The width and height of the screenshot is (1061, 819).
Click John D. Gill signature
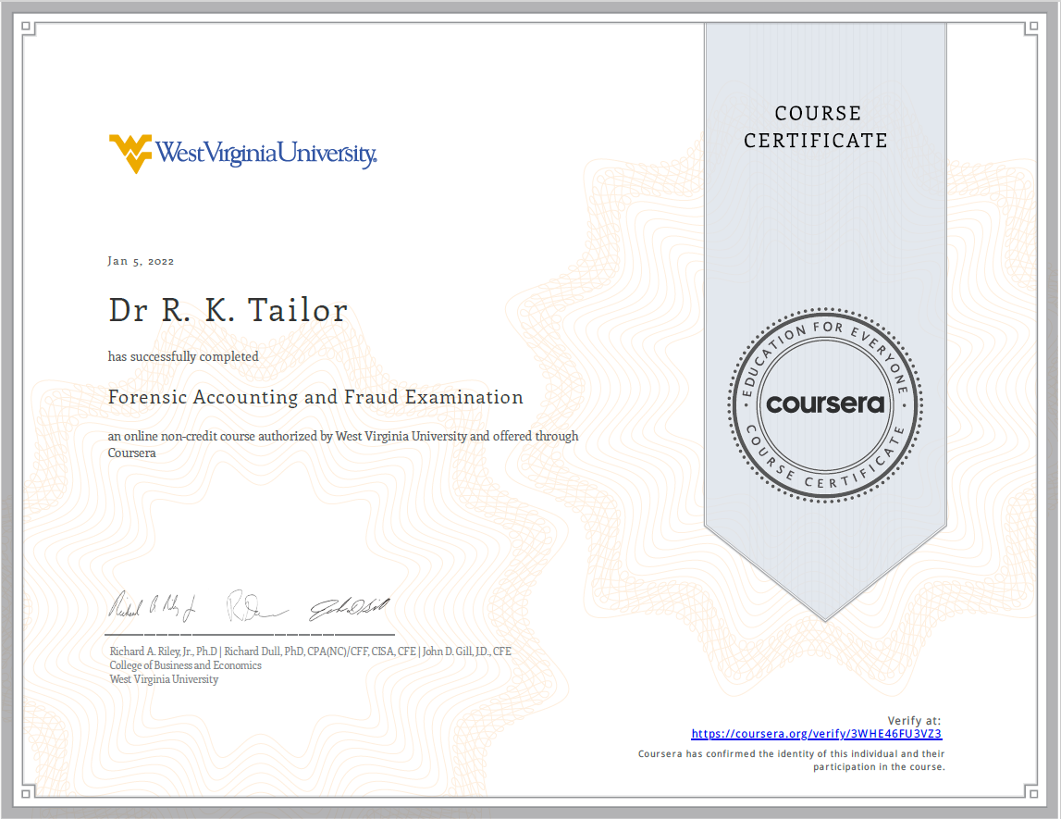[349, 609]
